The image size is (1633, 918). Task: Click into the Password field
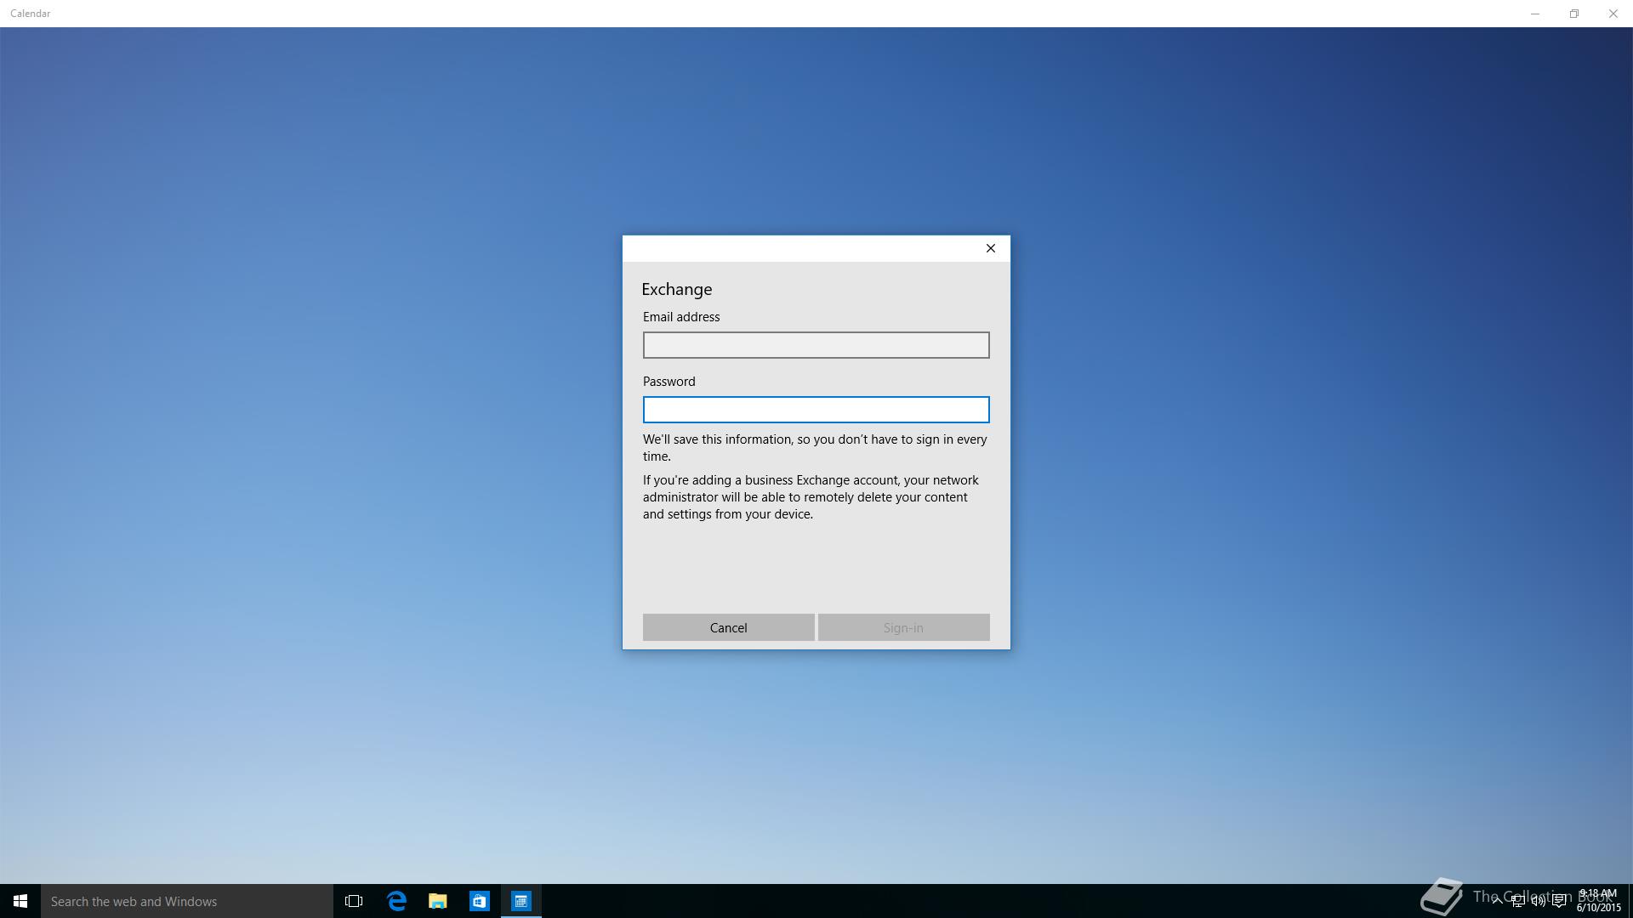pos(816,410)
